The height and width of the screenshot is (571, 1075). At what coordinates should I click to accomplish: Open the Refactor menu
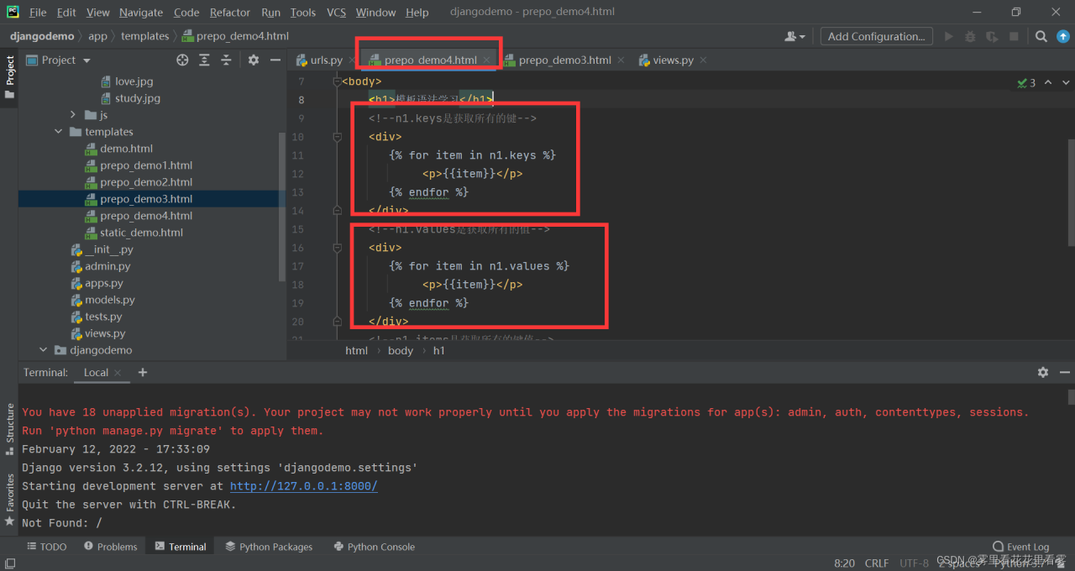pyautogui.click(x=230, y=13)
